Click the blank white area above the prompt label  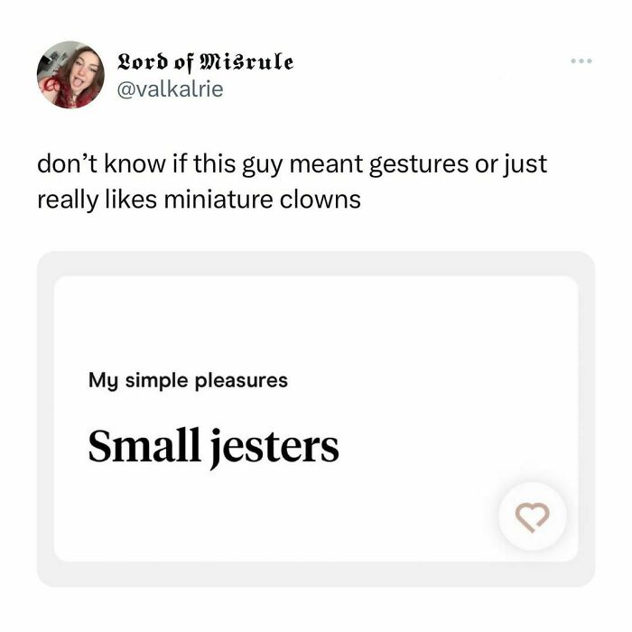click(316, 321)
